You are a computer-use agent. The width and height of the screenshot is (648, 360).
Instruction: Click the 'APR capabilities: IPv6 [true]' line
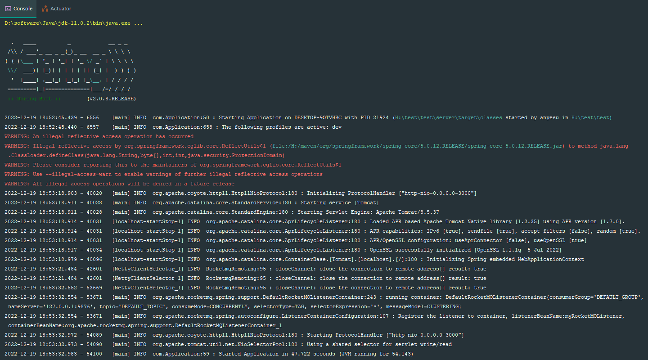[x=322, y=231]
